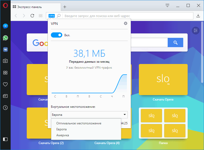Screen dimensions: 204x150
Task: Open the Opera main menu logo
Action: (5, 6)
